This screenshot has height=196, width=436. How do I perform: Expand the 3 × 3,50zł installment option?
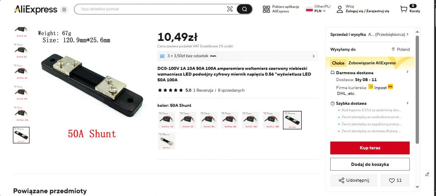(x=238, y=56)
